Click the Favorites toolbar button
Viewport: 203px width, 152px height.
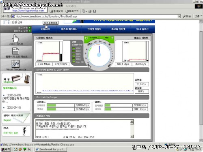(x=56, y=11)
